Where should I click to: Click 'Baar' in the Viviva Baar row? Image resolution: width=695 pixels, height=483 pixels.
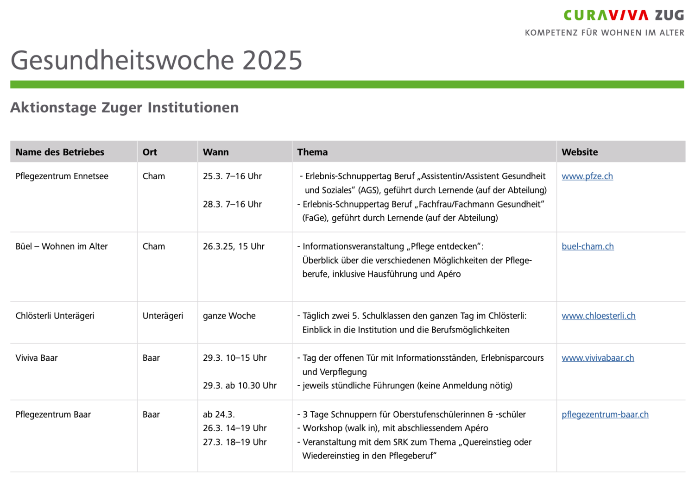tap(151, 358)
